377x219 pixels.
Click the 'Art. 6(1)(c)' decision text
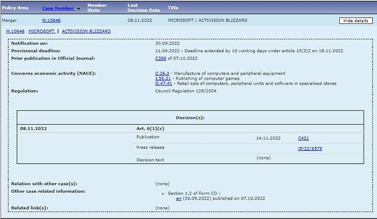pos(150,129)
